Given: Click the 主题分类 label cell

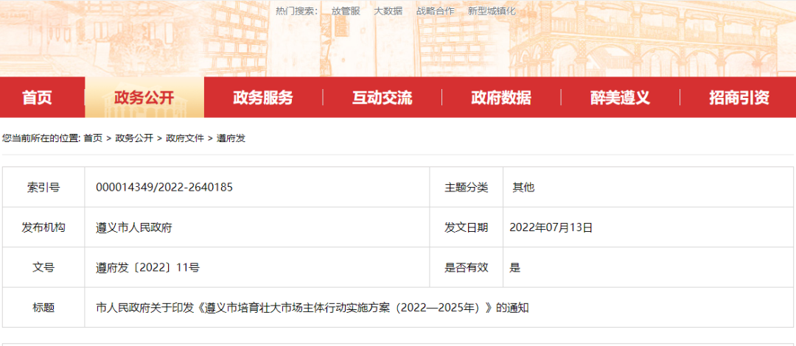Looking at the screenshot, I should tap(467, 188).
